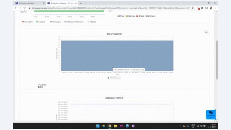Click the page vertical scrollbar thumb

click(x=217, y=60)
